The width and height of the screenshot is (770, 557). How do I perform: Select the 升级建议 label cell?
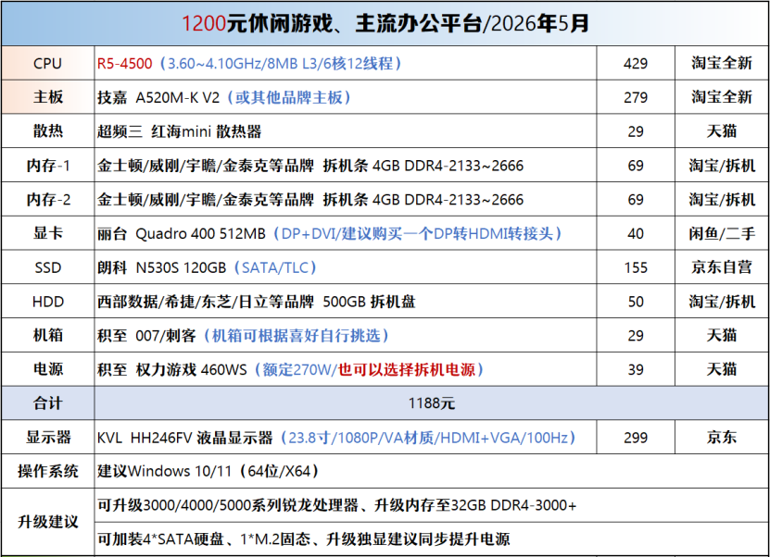pos(47,522)
